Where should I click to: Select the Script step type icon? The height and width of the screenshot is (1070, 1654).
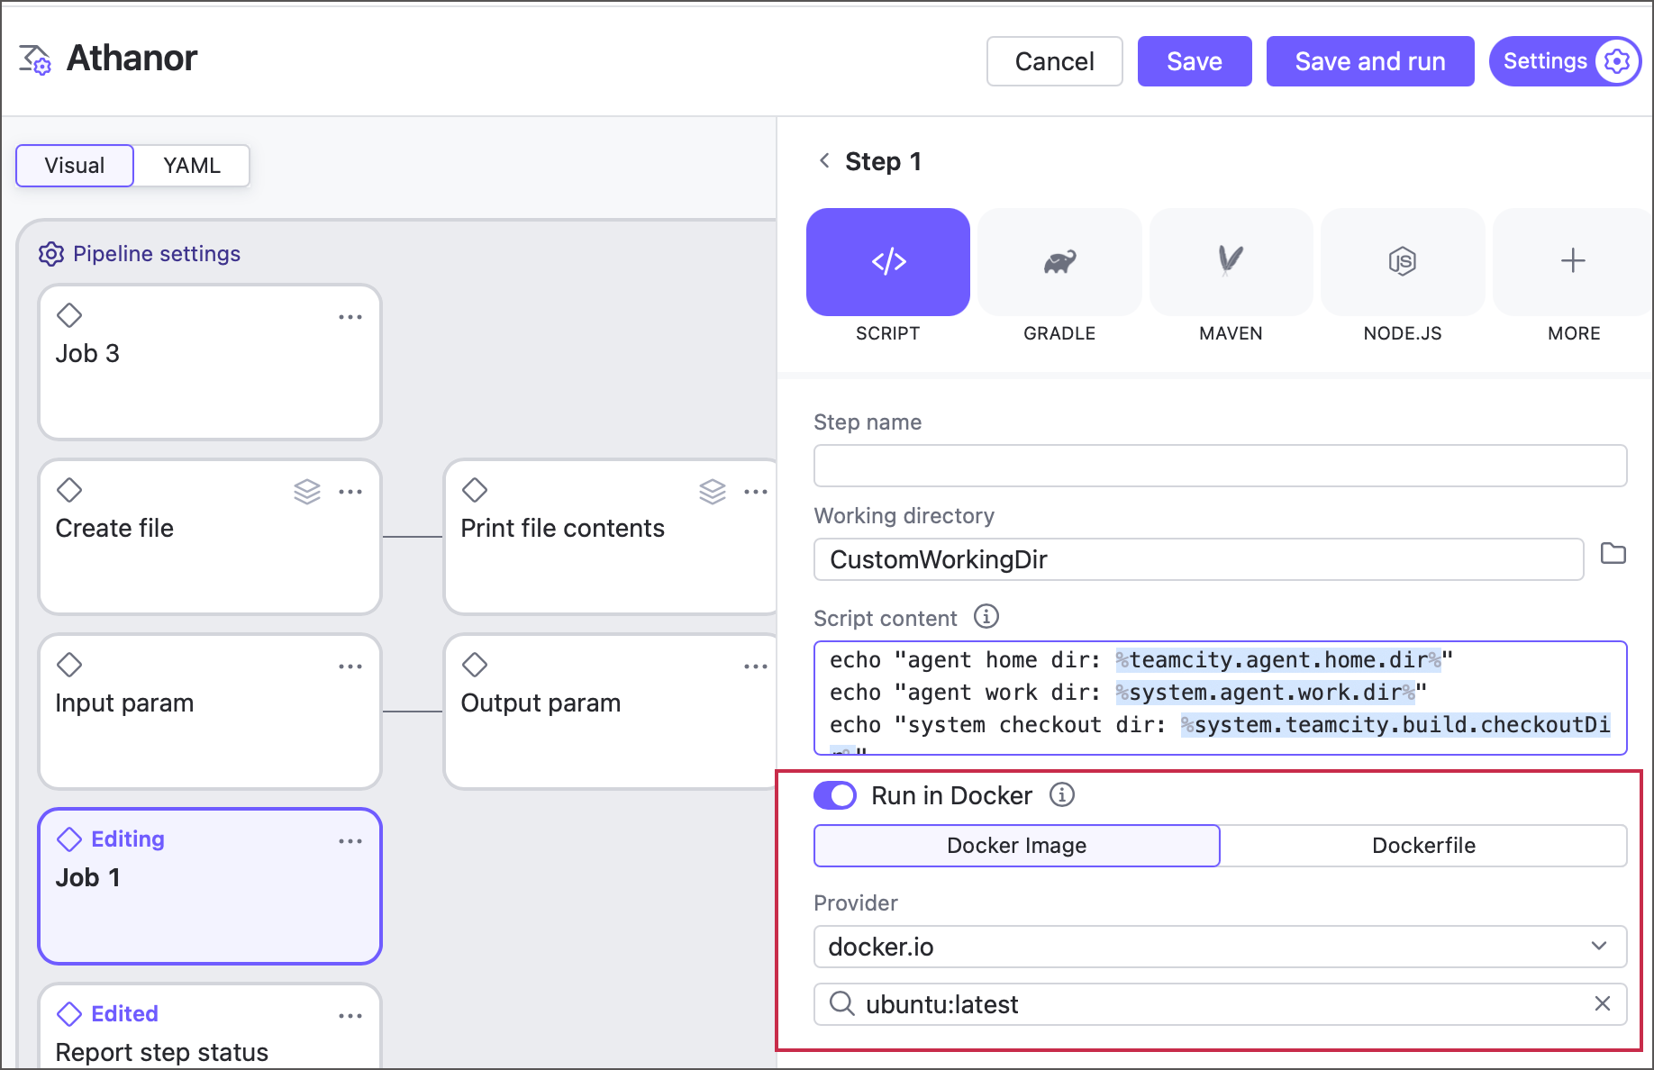(x=887, y=262)
